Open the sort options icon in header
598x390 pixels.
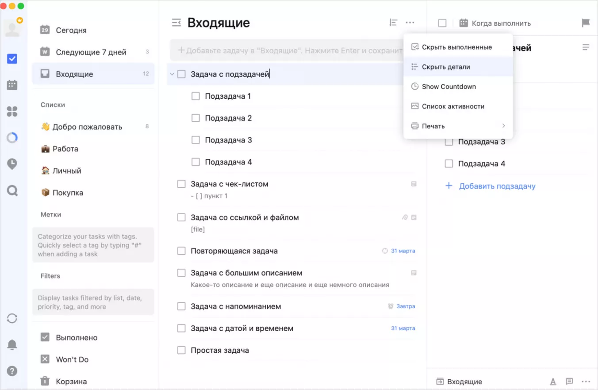[393, 23]
